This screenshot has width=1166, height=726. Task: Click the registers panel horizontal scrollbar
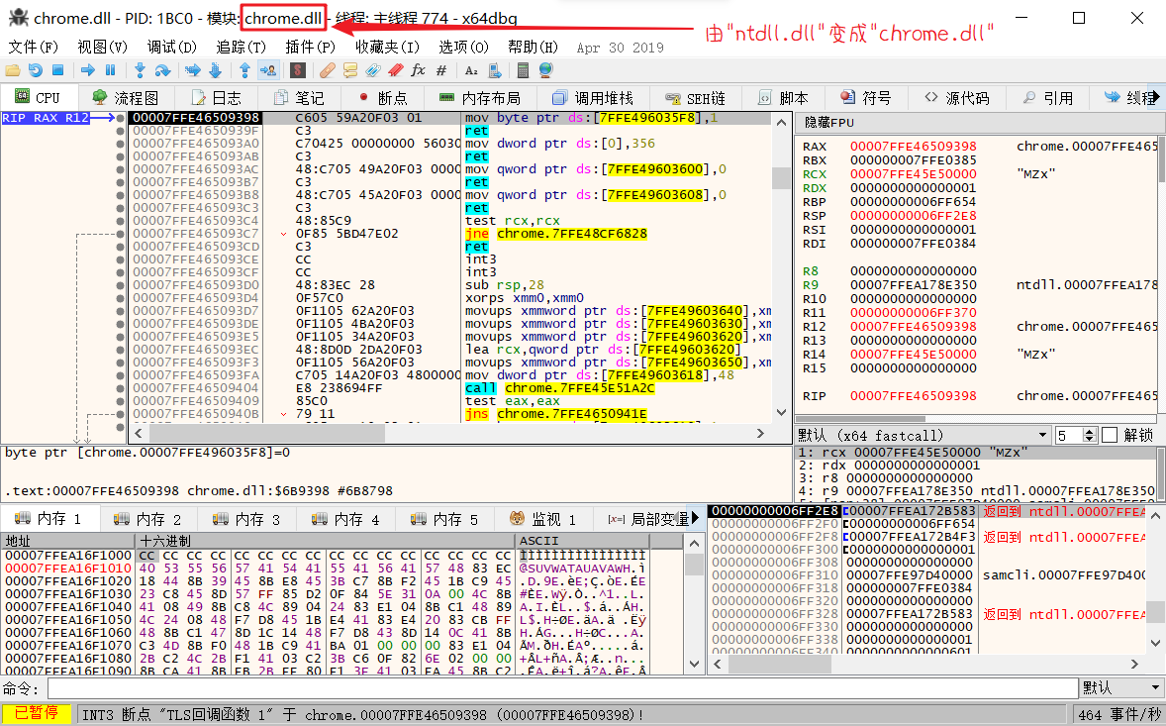point(860,418)
